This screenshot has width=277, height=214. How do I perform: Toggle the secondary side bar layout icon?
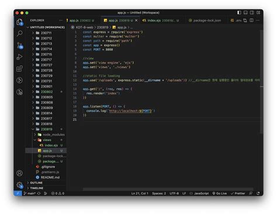click(x=252, y=13)
